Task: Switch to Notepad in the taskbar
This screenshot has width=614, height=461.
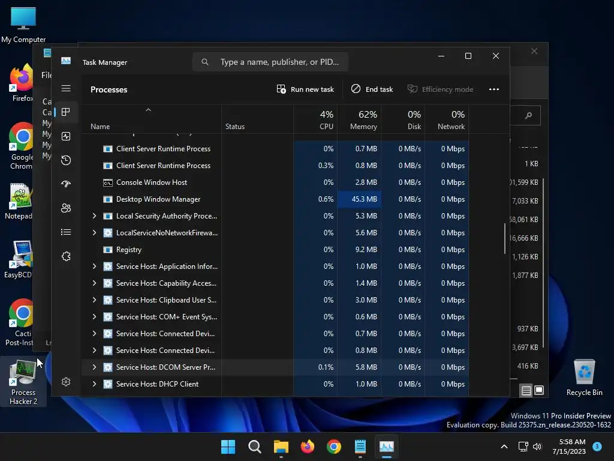Action: pyautogui.click(x=360, y=447)
